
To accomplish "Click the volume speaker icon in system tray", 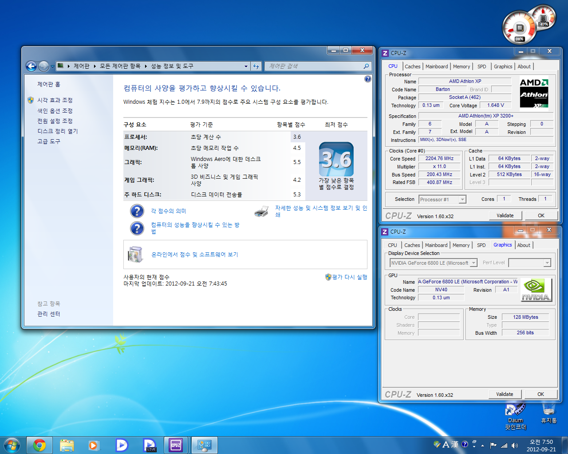I will click(514, 445).
